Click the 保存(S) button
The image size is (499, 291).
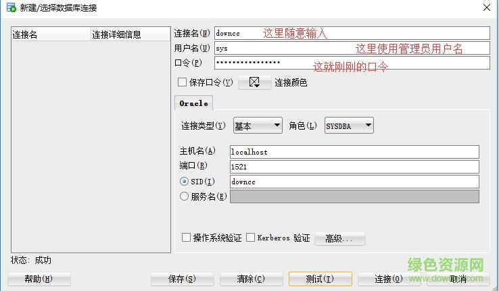[x=182, y=279]
